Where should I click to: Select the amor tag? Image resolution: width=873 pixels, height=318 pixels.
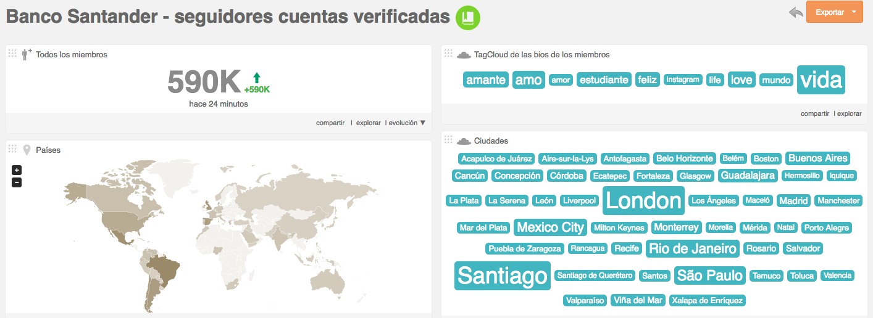[561, 79]
